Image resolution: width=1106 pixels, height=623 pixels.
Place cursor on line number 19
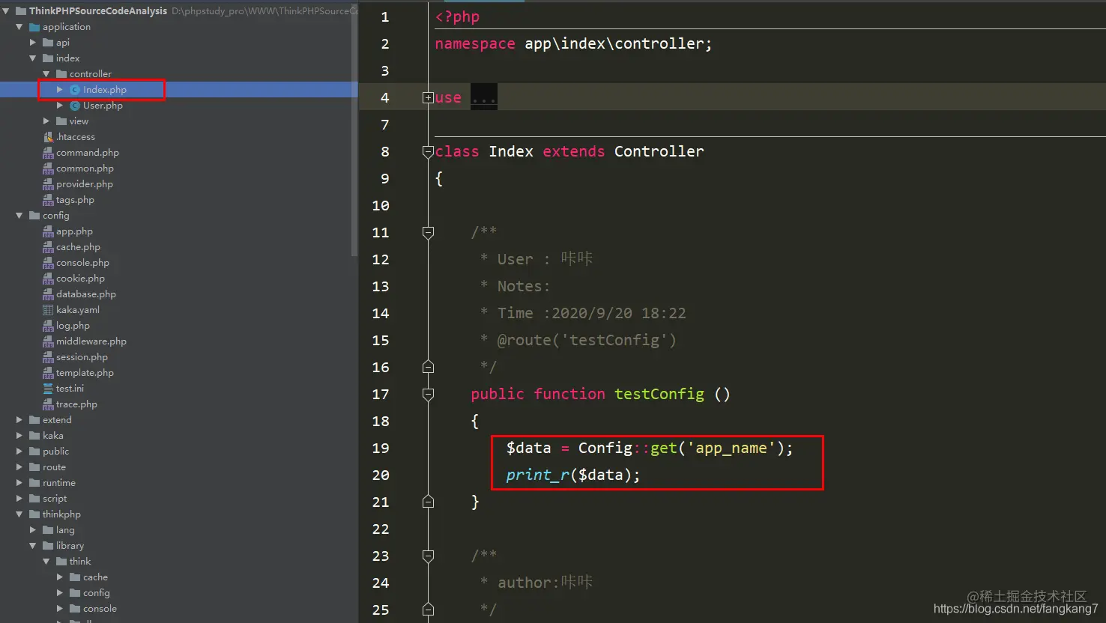pos(381,448)
